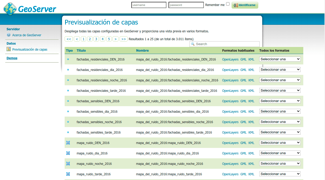Jump to last page with >> button
Screen dimensions: 325x180
pyautogui.click(x=124, y=39)
